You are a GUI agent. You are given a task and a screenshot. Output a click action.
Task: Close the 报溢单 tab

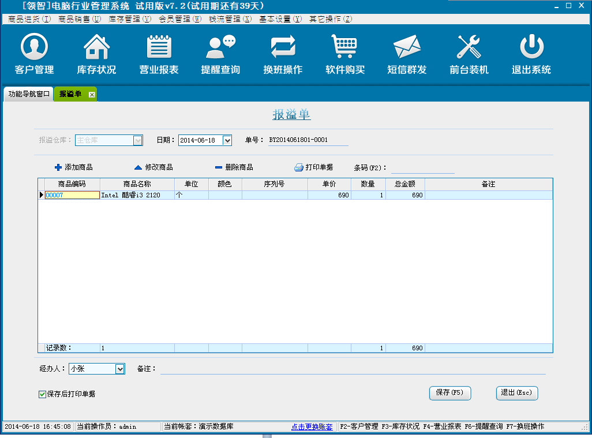coord(91,95)
